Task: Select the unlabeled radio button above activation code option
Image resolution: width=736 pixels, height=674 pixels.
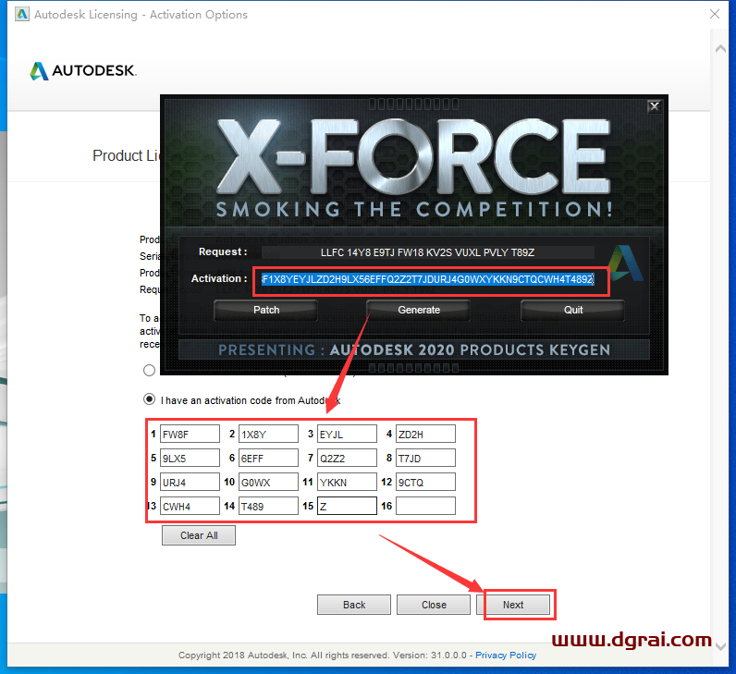Action: (x=149, y=370)
